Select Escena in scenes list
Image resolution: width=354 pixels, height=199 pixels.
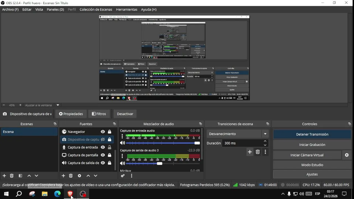[29, 132]
